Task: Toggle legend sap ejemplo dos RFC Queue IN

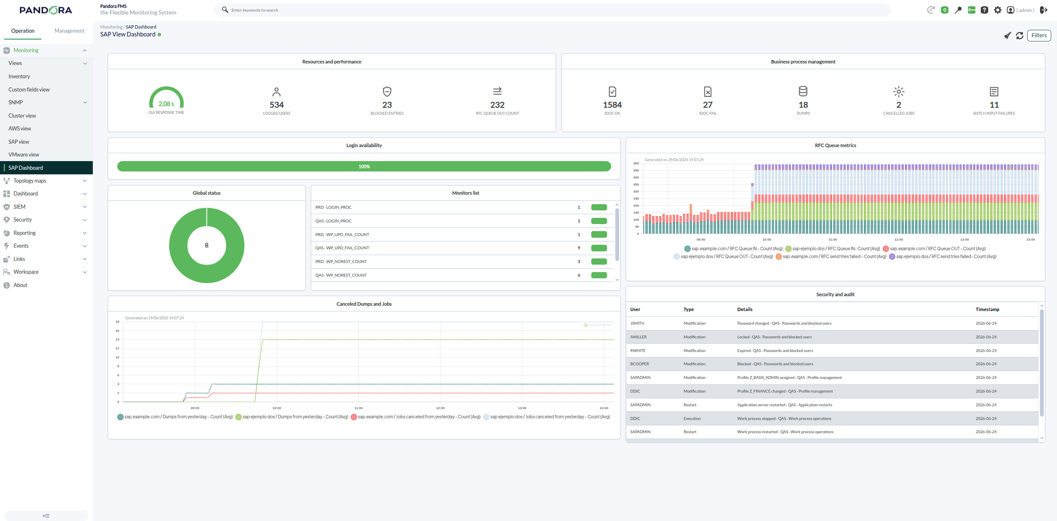Action: pos(833,248)
